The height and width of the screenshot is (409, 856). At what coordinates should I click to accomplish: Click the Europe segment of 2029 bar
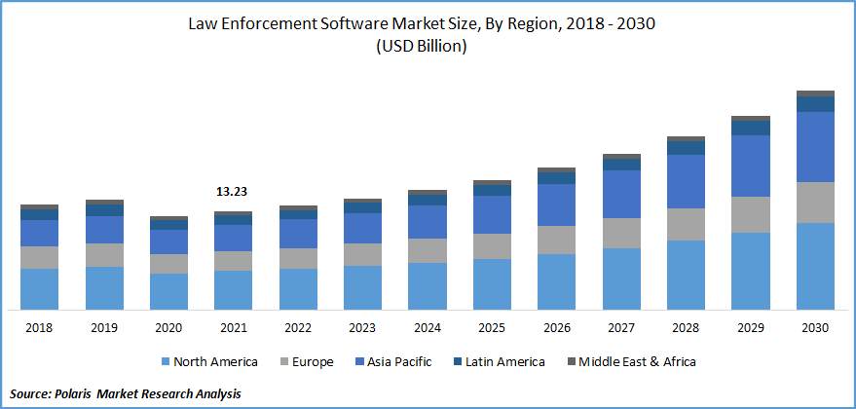(x=751, y=214)
